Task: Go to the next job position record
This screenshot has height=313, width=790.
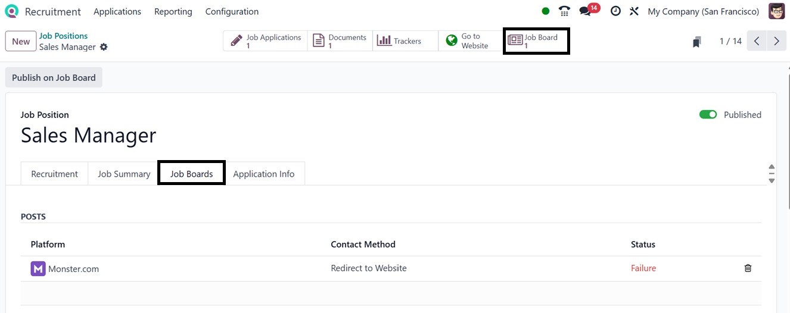Action: coord(776,41)
